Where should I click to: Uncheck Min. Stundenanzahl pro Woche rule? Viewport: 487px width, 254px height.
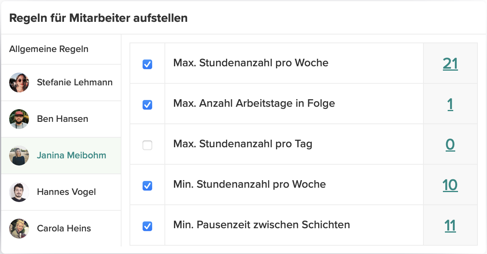[147, 186]
